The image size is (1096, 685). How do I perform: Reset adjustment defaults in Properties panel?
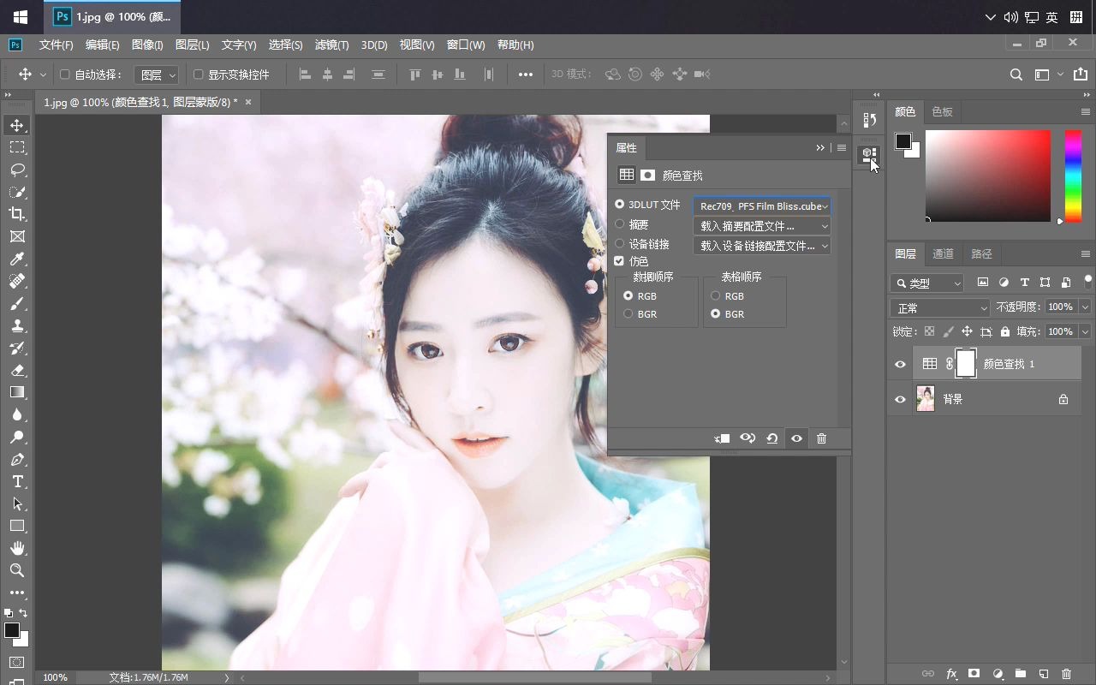771,438
